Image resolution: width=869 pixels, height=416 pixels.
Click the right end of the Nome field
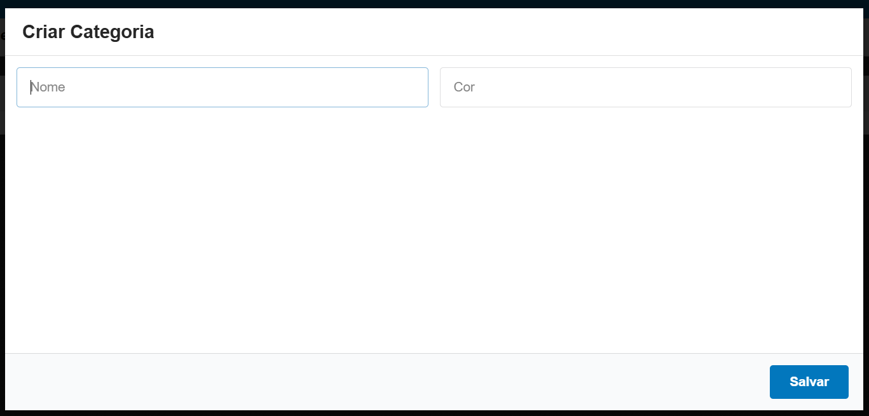click(410, 88)
